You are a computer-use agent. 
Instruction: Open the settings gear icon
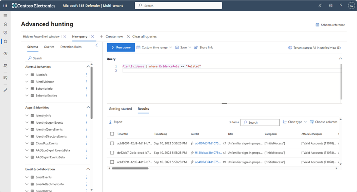coord(331,5)
